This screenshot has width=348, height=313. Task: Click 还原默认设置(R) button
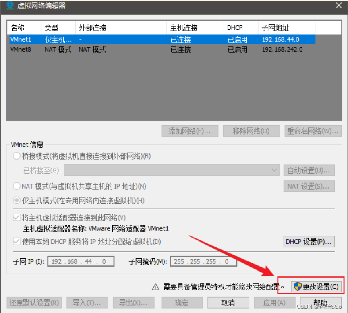(34, 303)
